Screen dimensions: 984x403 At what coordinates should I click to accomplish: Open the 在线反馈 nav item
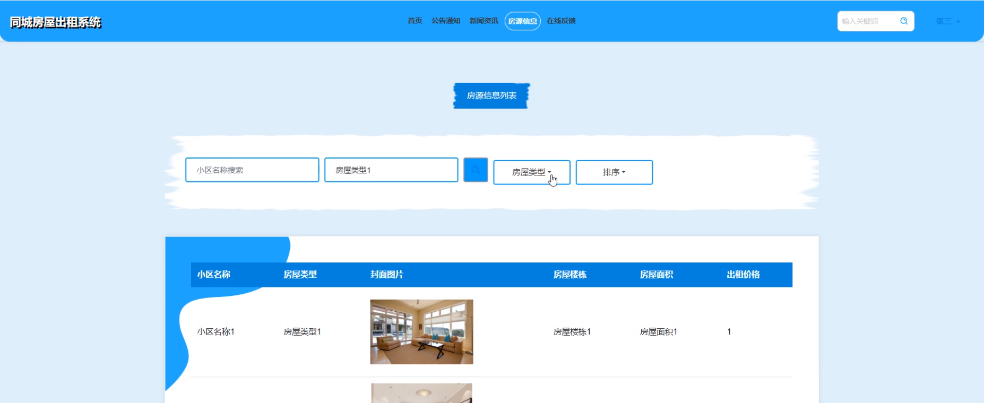[561, 21]
